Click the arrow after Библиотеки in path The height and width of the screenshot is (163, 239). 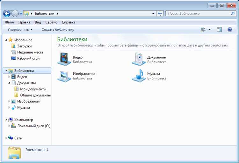coord(58,14)
